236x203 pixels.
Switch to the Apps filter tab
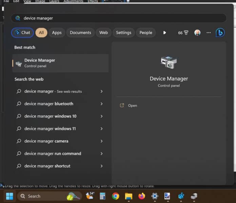pos(57,33)
